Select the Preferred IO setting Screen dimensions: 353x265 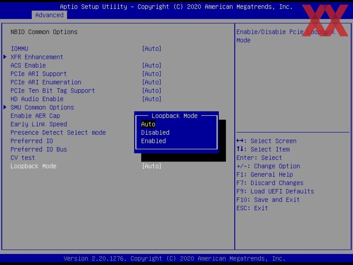pyautogui.click(x=32, y=141)
